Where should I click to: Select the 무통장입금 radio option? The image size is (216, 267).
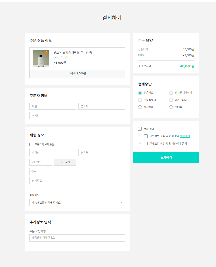(140, 100)
